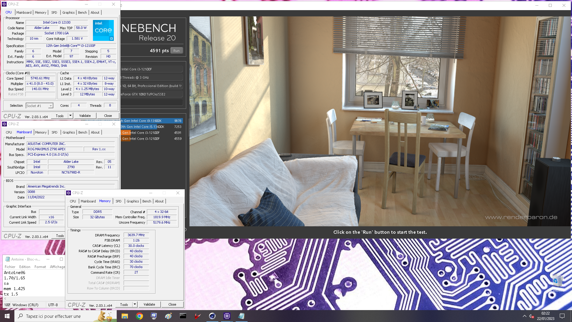Show hidden system tray icons
The height and width of the screenshot is (322, 572).
(x=524, y=316)
